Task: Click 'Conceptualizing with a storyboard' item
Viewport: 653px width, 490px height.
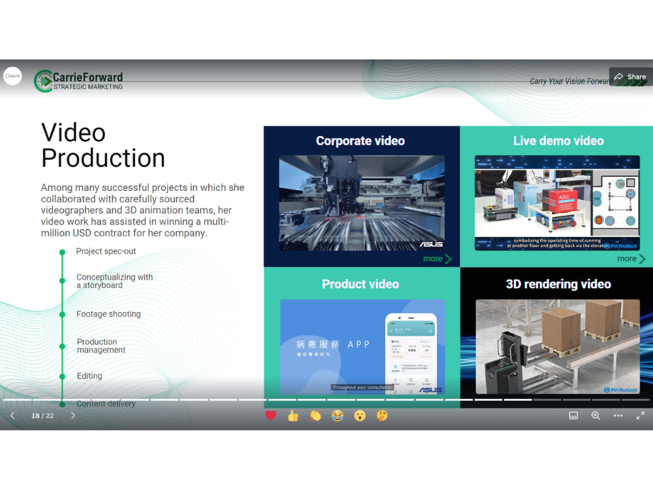Action: point(114,281)
